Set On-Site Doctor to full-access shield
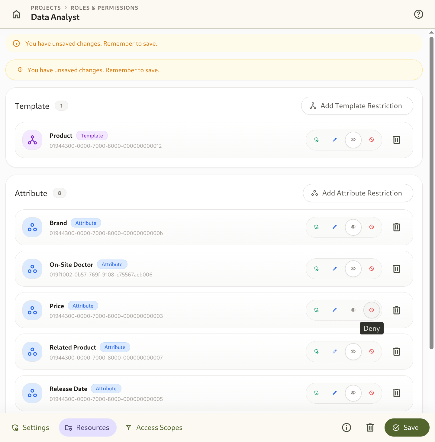Screen dimensions: 435x442 [x=316, y=269]
